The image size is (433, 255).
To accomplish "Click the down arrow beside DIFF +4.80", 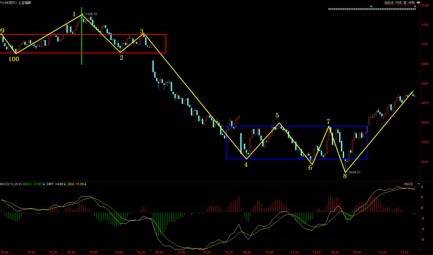I will 65,184.
